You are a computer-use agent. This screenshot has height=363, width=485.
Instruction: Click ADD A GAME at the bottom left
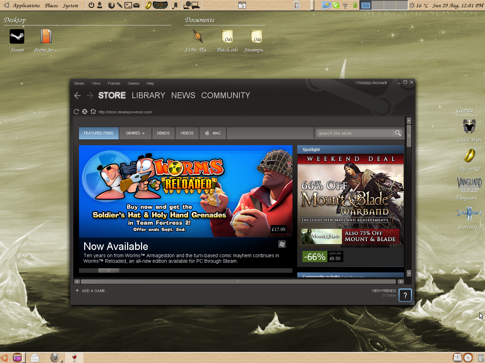point(91,291)
